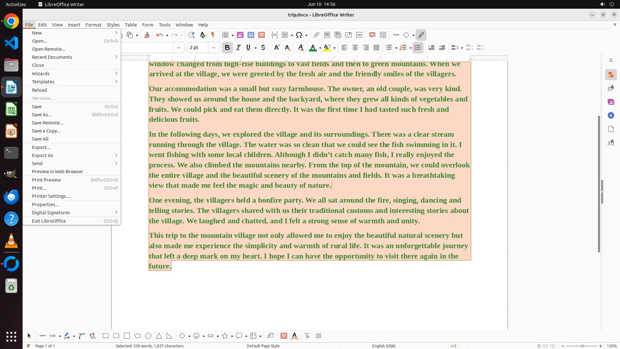This screenshot has width=620, height=349.
Task: Click the Insert Image toolbar icon
Action: coord(240,35)
